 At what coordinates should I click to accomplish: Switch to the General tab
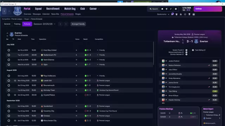[7, 24]
